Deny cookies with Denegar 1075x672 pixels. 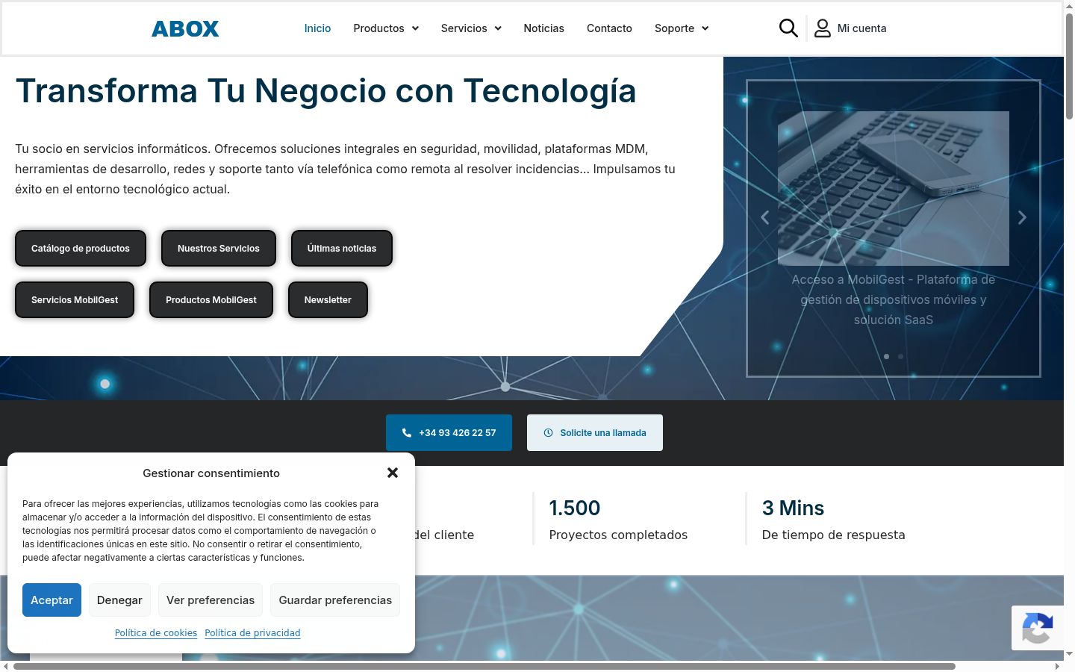coord(119,600)
